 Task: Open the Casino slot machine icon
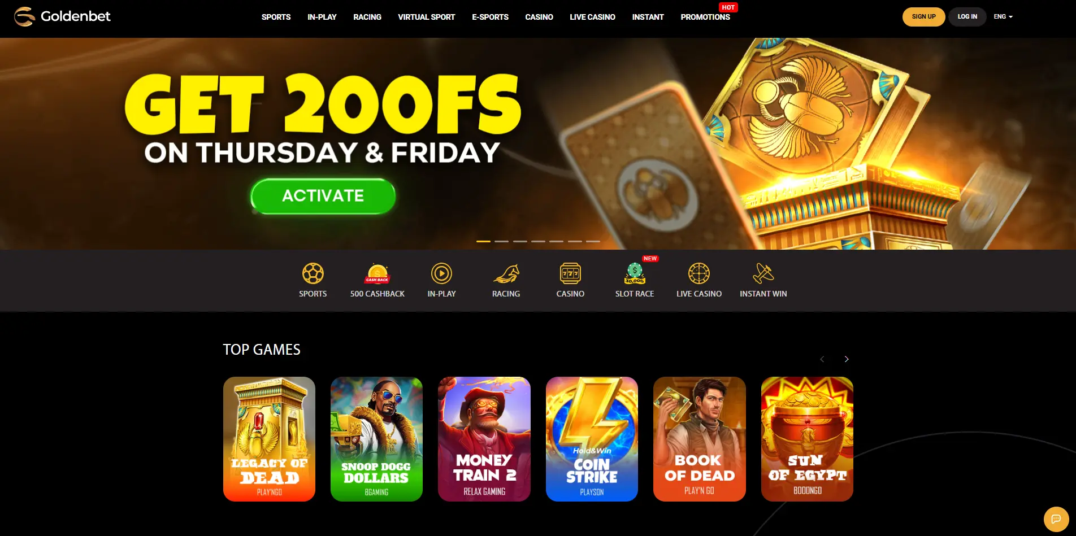coord(570,273)
